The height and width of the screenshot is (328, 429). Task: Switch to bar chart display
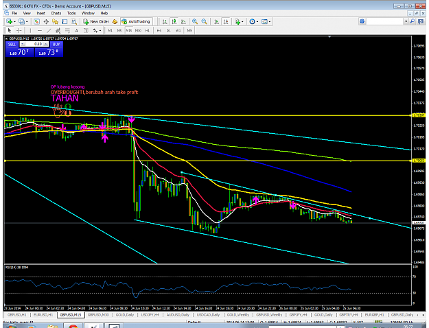(x=165, y=21)
